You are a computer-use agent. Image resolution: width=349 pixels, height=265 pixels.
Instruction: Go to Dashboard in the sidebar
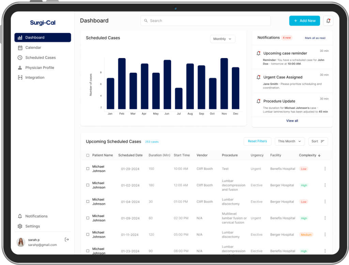tap(43, 38)
